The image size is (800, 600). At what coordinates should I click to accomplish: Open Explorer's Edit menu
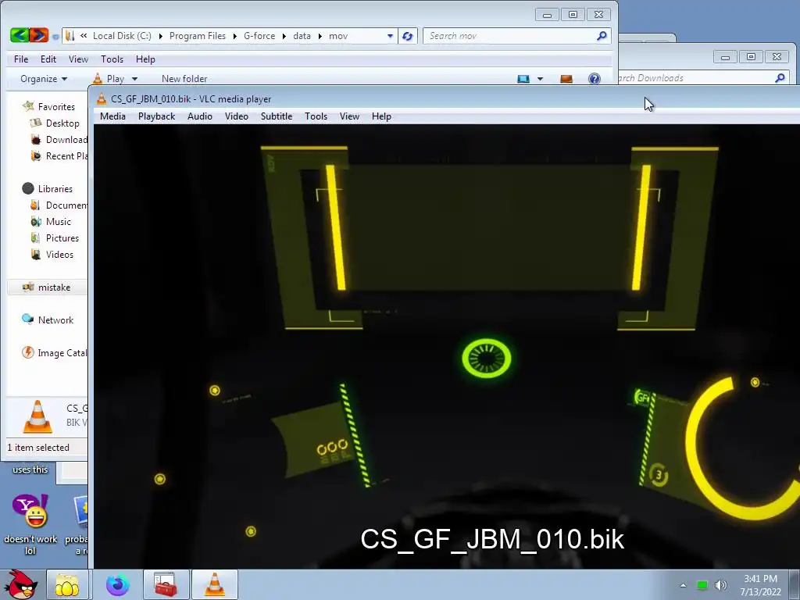pos(48,59)
